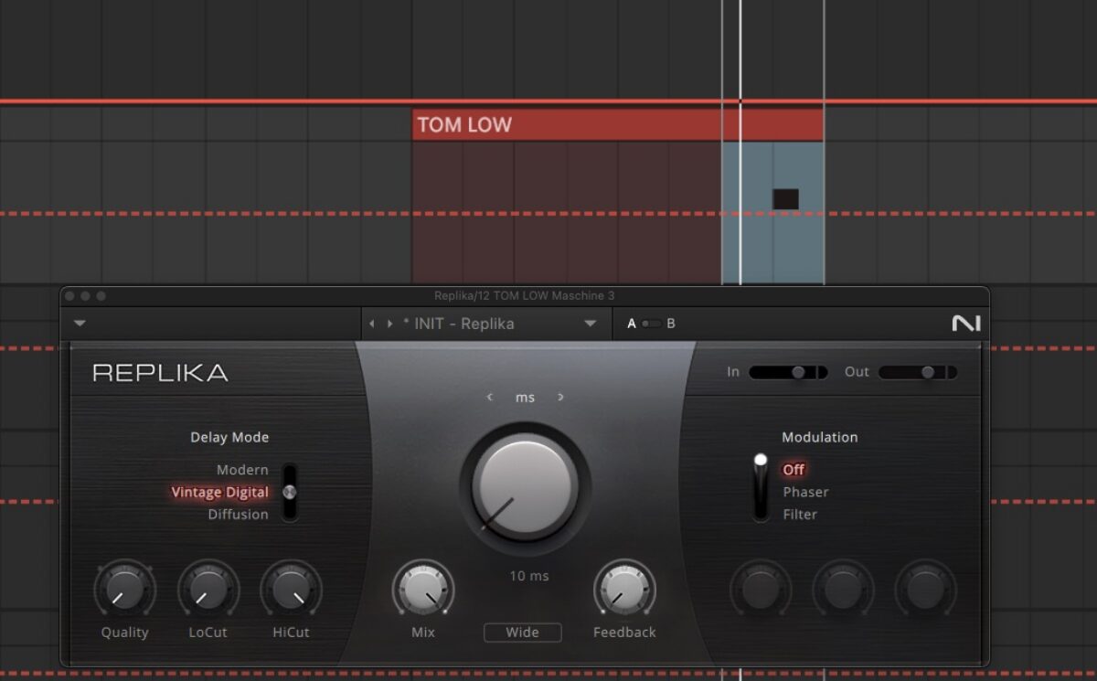Toggle the Wide button

pos(523,632)
